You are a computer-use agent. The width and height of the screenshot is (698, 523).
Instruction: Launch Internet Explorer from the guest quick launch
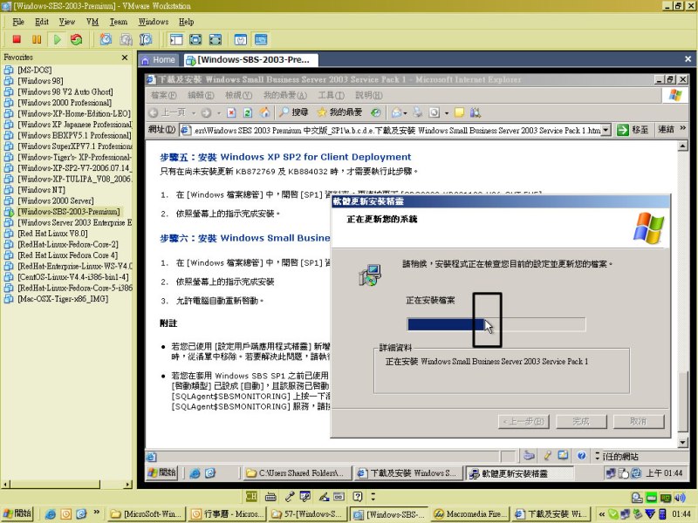(x=195, y=473)
